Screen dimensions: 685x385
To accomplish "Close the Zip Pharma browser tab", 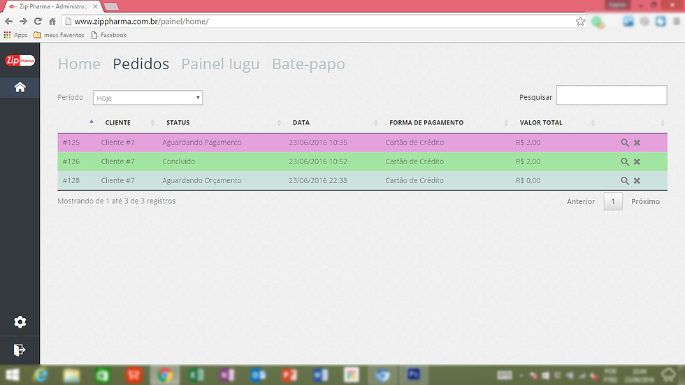I will click(95, 6).
